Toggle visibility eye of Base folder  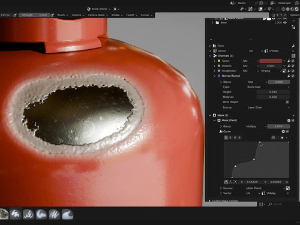click(285, 23)
